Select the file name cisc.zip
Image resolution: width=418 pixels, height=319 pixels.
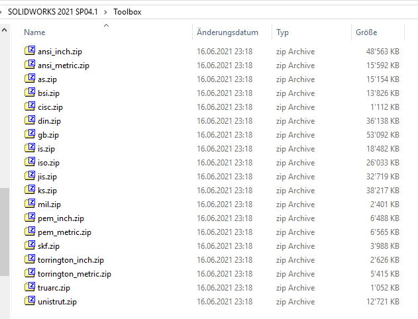50,107
